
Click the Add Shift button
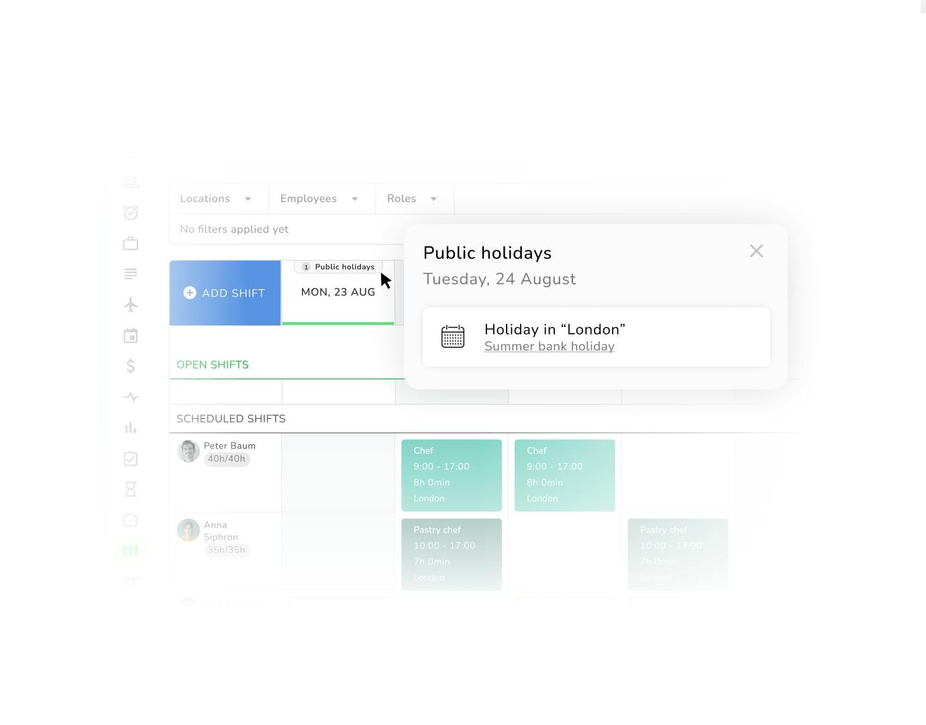click(x=225, y=293)
